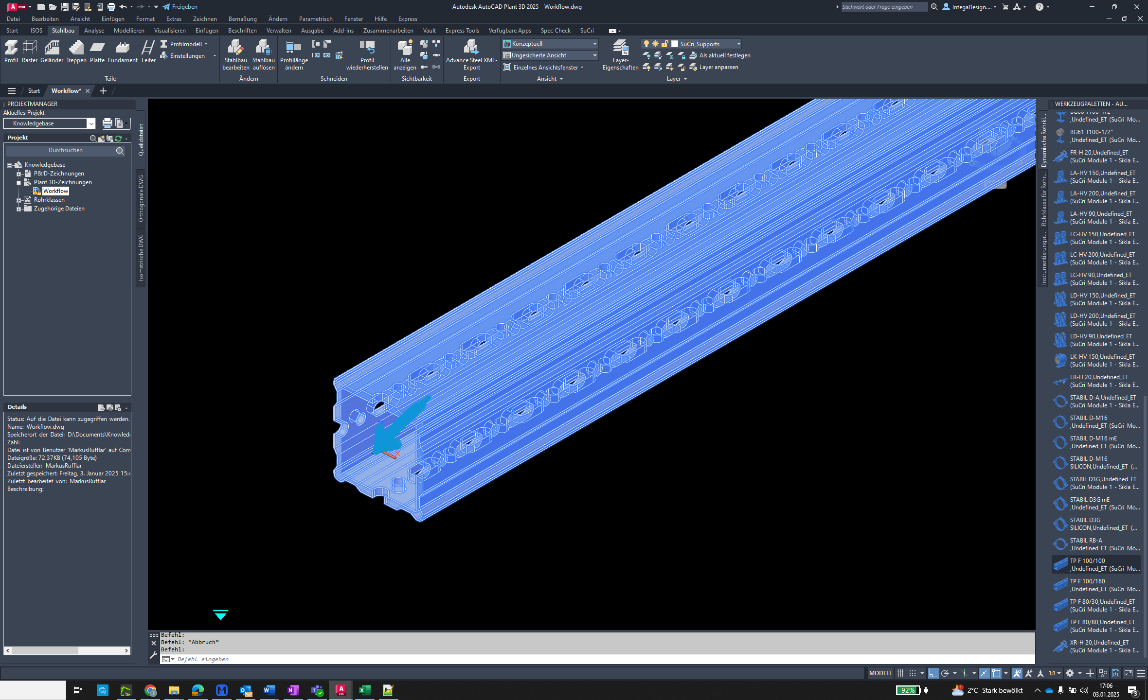Click the Analyse tab in the ribbon
This screenshot has height=700, width=1148.
click(92, 30)
